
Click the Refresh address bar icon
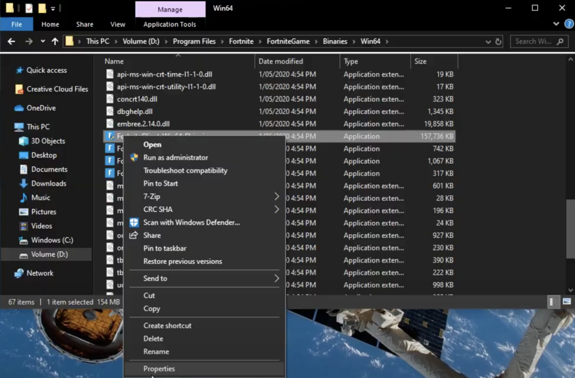[498, 41]
